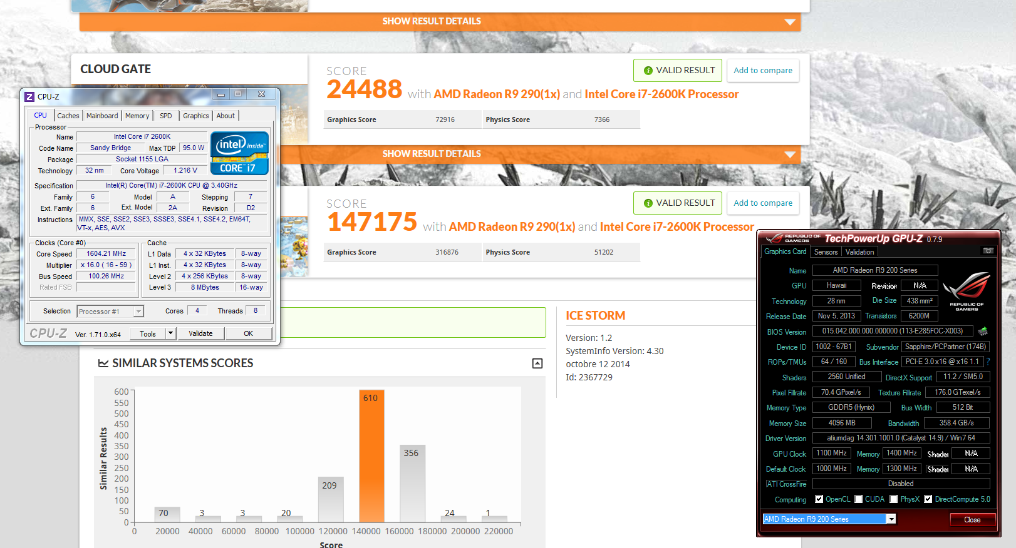1016x548 pixels.
Task: Switch to the SPD tab in CPU-Z
Action: tap(165, 116)
